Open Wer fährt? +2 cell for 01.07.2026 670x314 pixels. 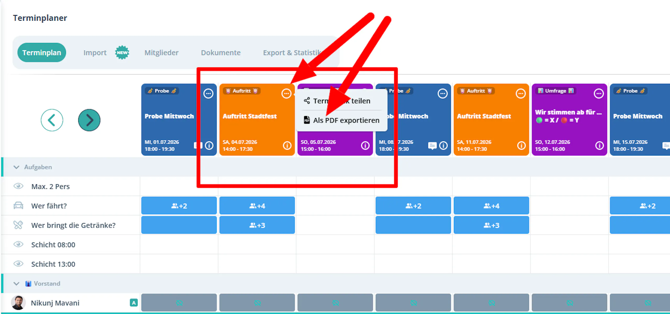click(179, 206)
